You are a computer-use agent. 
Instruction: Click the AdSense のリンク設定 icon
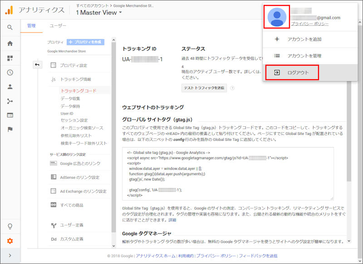[54, 177]
